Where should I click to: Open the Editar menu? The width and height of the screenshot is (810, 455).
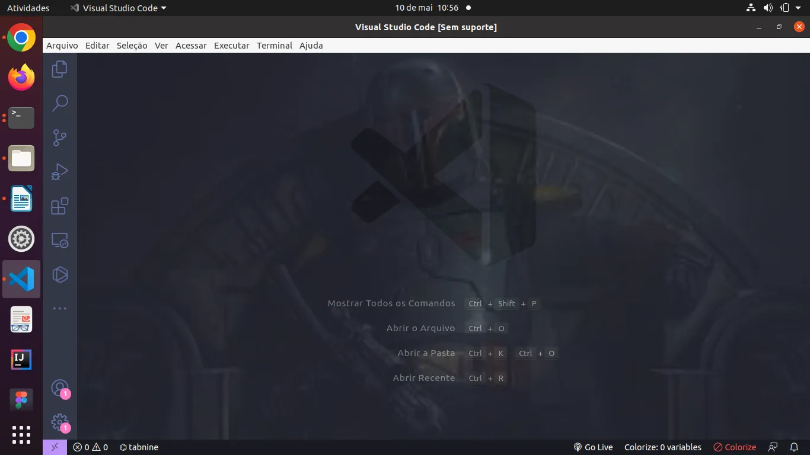[x=97, y=46]
